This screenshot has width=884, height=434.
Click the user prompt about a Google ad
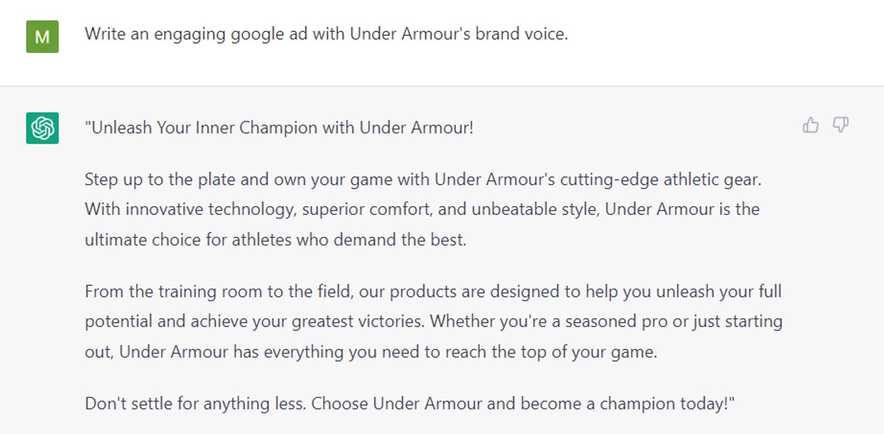[x=326, y=34]
